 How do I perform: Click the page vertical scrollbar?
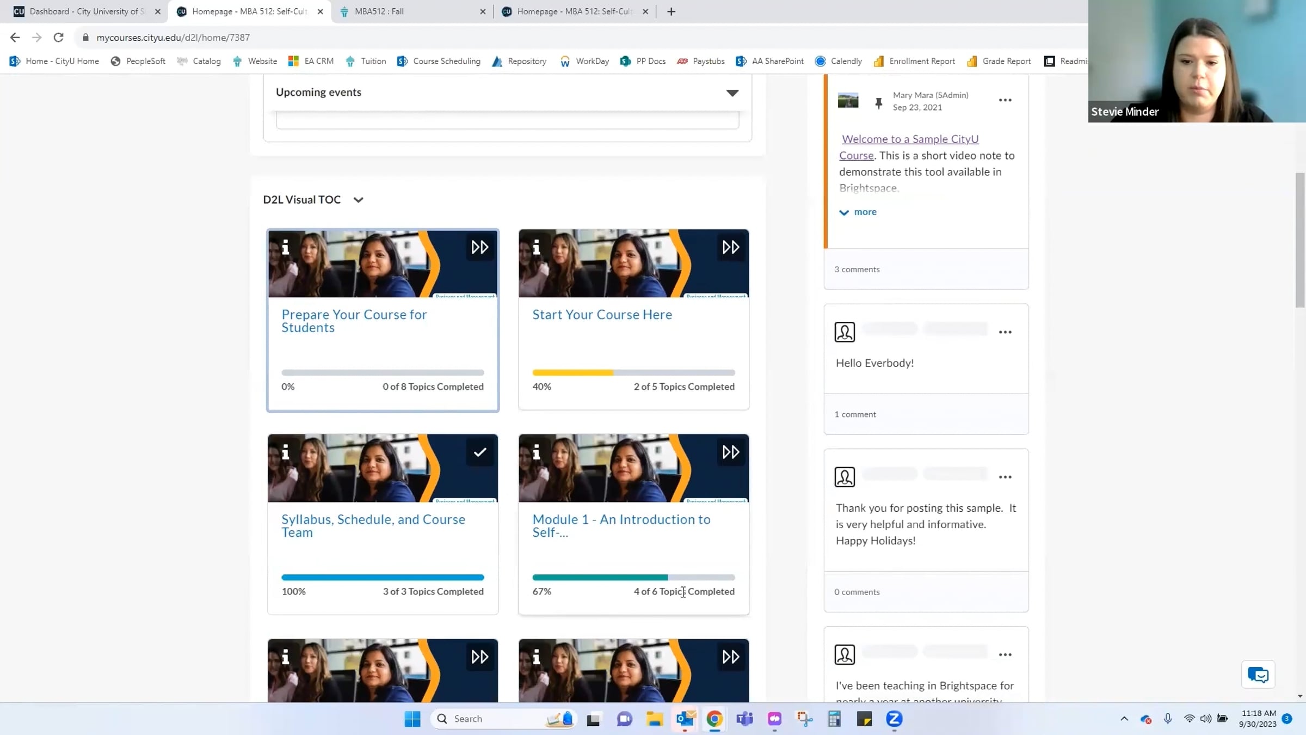click(1300, 240)
